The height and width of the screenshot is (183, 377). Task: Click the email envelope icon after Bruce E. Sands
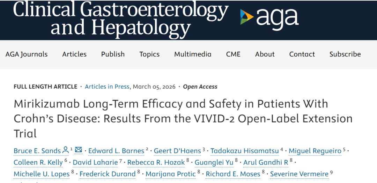(x=79, y=150)
